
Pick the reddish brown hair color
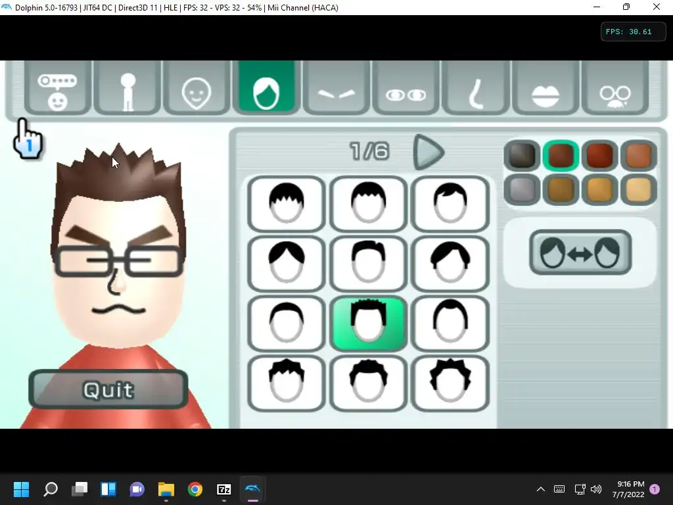(599, 155)
